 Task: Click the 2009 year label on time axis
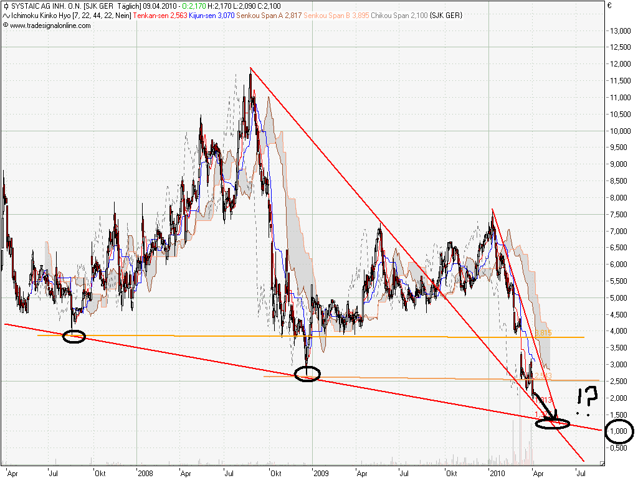[321, 473]
